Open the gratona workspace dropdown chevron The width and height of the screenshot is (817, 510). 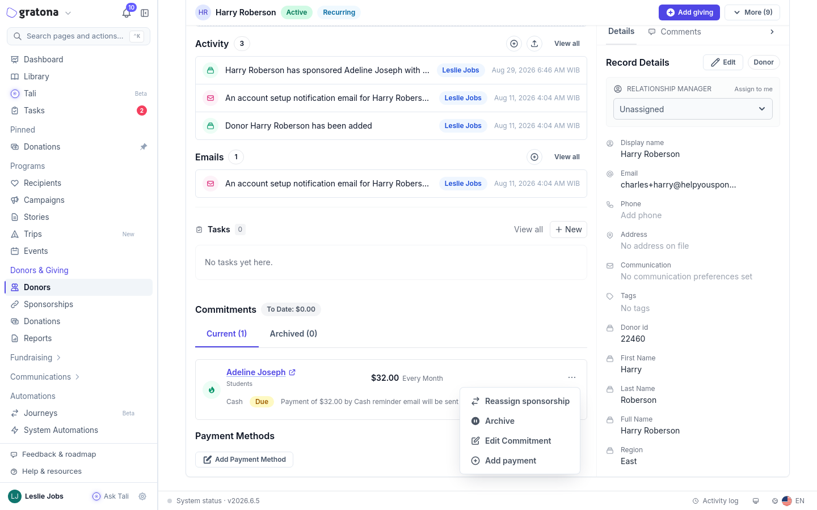(x=68, y=13)
